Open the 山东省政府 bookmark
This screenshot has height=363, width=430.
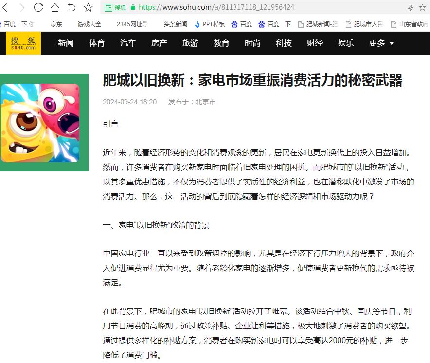[410, 24]
